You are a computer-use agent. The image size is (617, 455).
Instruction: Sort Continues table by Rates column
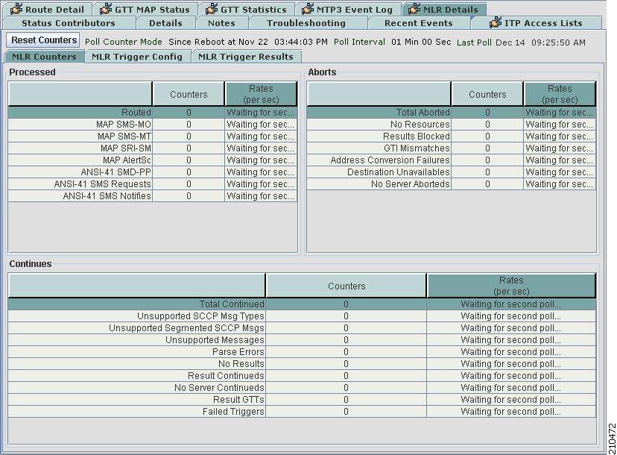[511, 286]
